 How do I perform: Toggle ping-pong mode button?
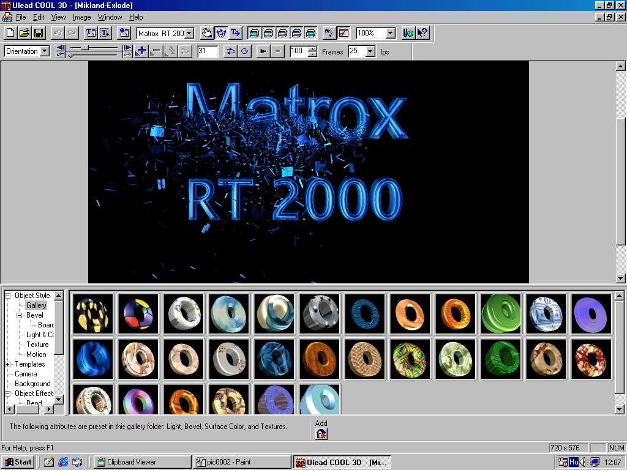[x=230, y=51]
